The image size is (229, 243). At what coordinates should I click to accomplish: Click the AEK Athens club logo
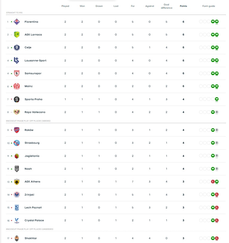(x=17, y=182)
